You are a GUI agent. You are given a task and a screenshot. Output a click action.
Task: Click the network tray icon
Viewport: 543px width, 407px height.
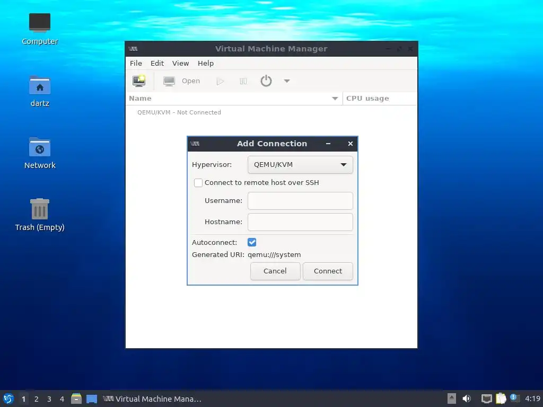487,399
